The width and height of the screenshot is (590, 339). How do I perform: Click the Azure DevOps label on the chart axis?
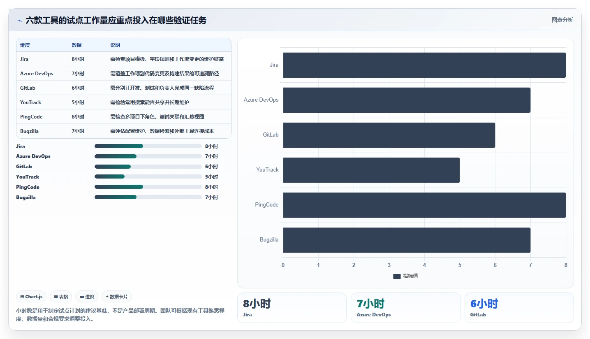(x=261, y=100)
